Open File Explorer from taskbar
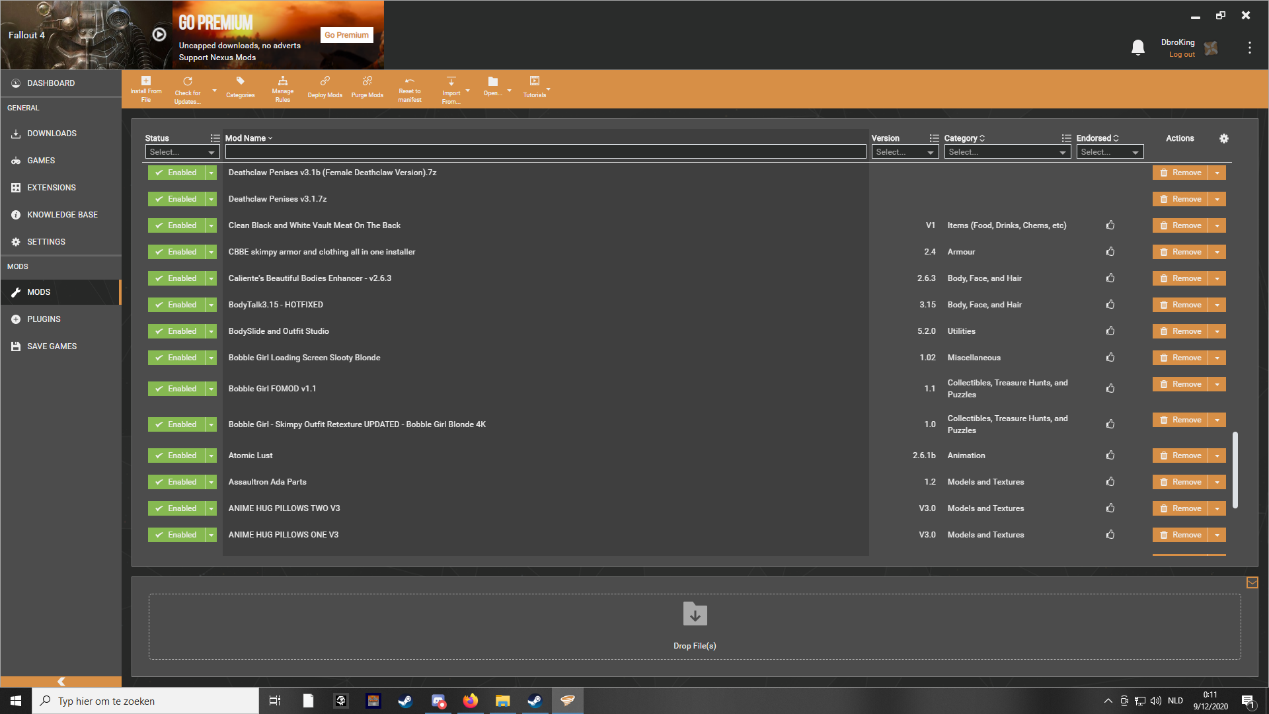The image size is (1269, 714). point(502,701)
